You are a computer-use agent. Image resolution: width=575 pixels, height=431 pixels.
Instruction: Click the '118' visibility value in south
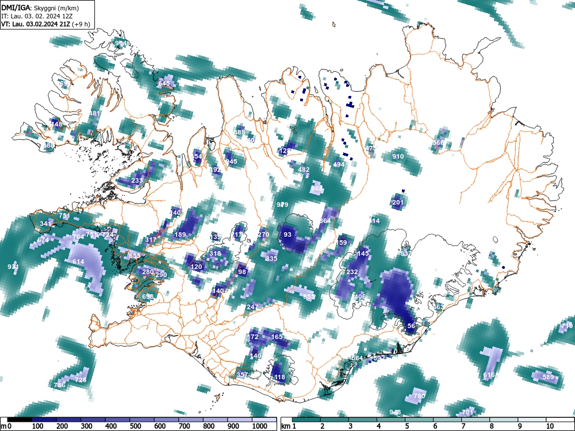(x=279, y=377)
